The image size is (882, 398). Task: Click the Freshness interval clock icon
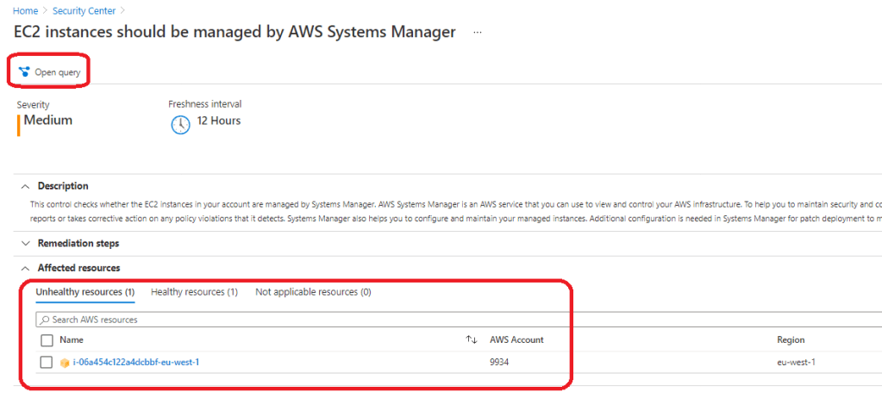tap(179, 124)
